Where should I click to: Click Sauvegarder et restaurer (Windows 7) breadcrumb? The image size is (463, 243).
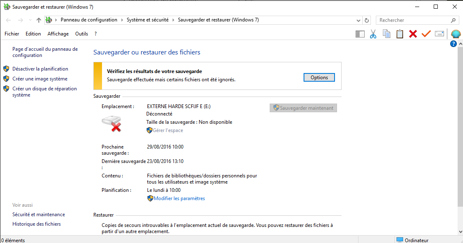[218, 20]
